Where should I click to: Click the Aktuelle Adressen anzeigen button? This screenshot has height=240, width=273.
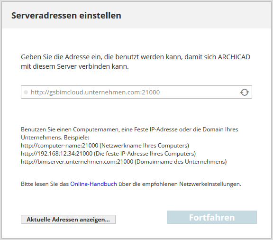[x=68, y=220]
